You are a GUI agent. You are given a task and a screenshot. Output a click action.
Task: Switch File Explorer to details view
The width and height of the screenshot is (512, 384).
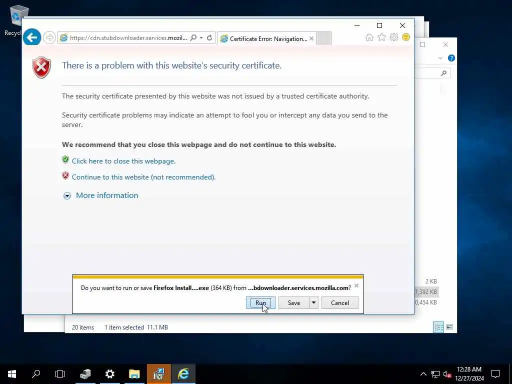tap(438, 327)
